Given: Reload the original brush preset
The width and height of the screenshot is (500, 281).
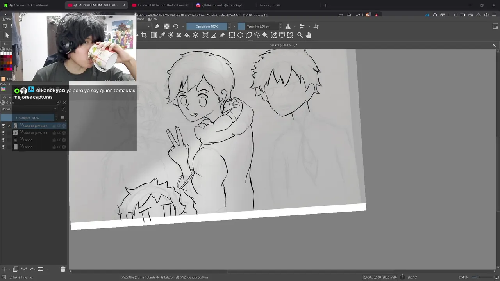Looking at the screenshot, I should pyautogui.click(x=176, y=26).
